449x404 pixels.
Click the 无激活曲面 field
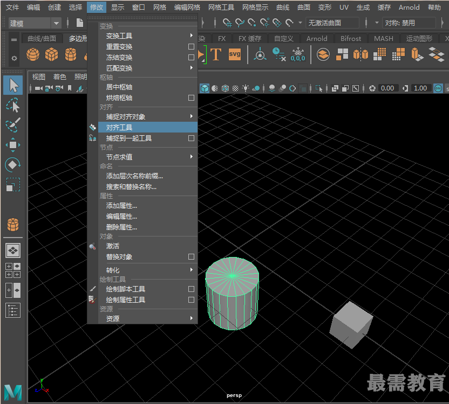click(332, 23)
